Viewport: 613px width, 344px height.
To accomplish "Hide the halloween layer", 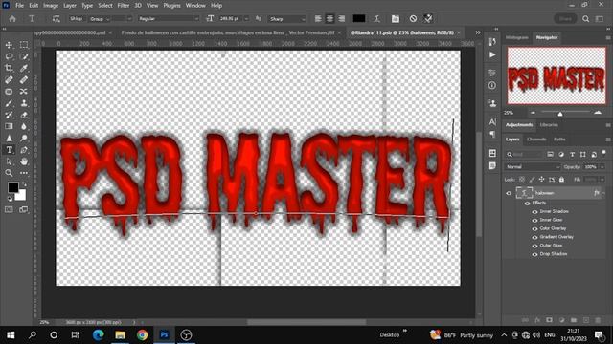I will pyautogui.click(x=509, y=193).
